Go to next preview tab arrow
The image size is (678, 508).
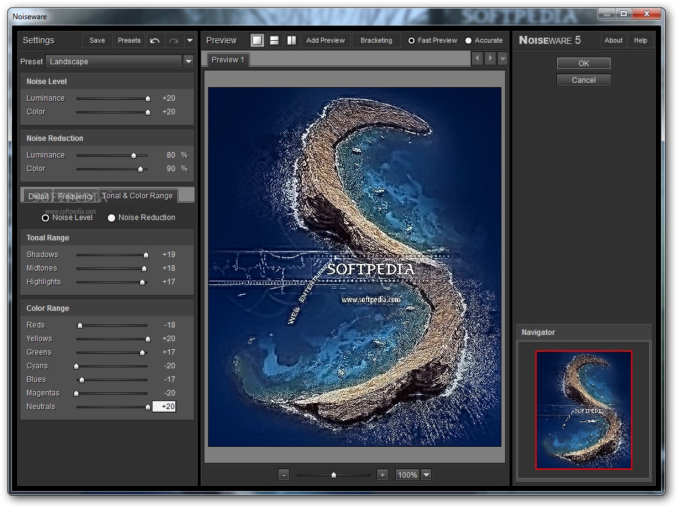490,58
